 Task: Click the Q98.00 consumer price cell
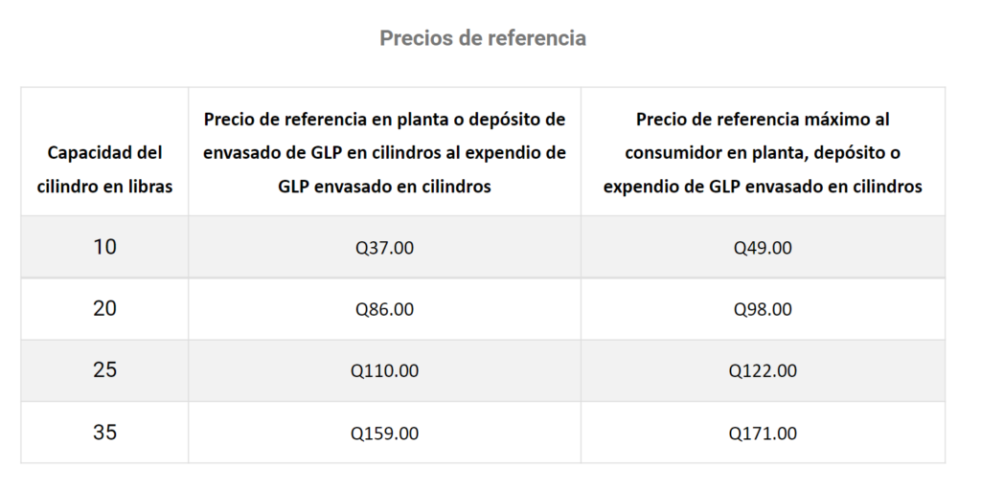(x=763, y=309)
